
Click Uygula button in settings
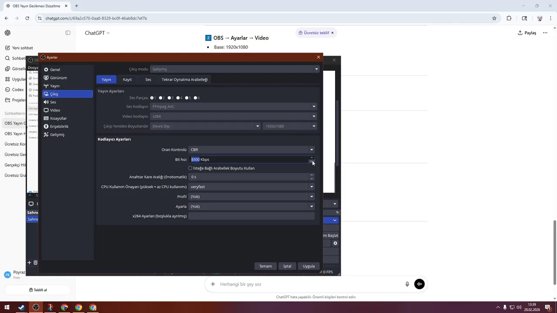(x=309, y=266)
